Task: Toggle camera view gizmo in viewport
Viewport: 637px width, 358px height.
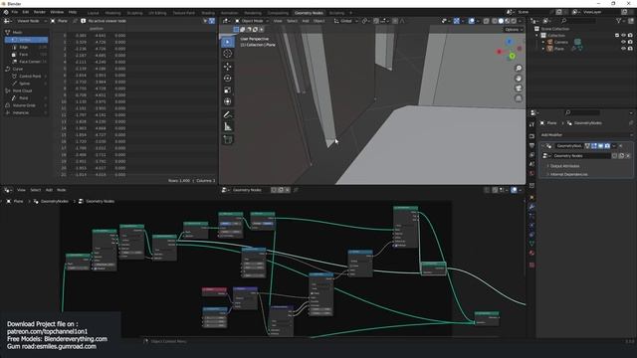Action: tap(519, 89)
